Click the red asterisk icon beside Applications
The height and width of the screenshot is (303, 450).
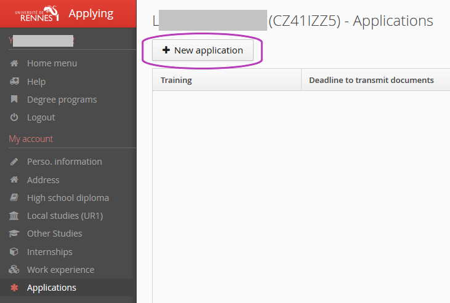(x=14, y=288)
